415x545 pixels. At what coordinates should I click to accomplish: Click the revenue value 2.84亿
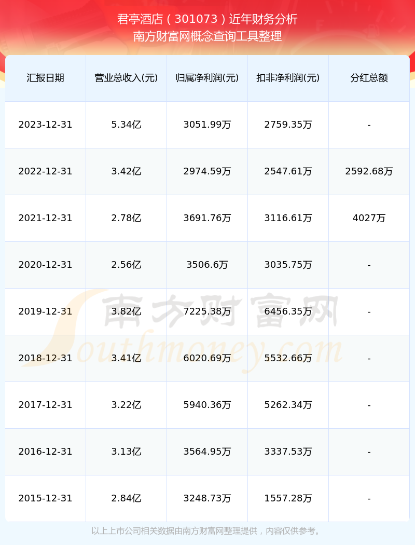click(x=127, y=498)
